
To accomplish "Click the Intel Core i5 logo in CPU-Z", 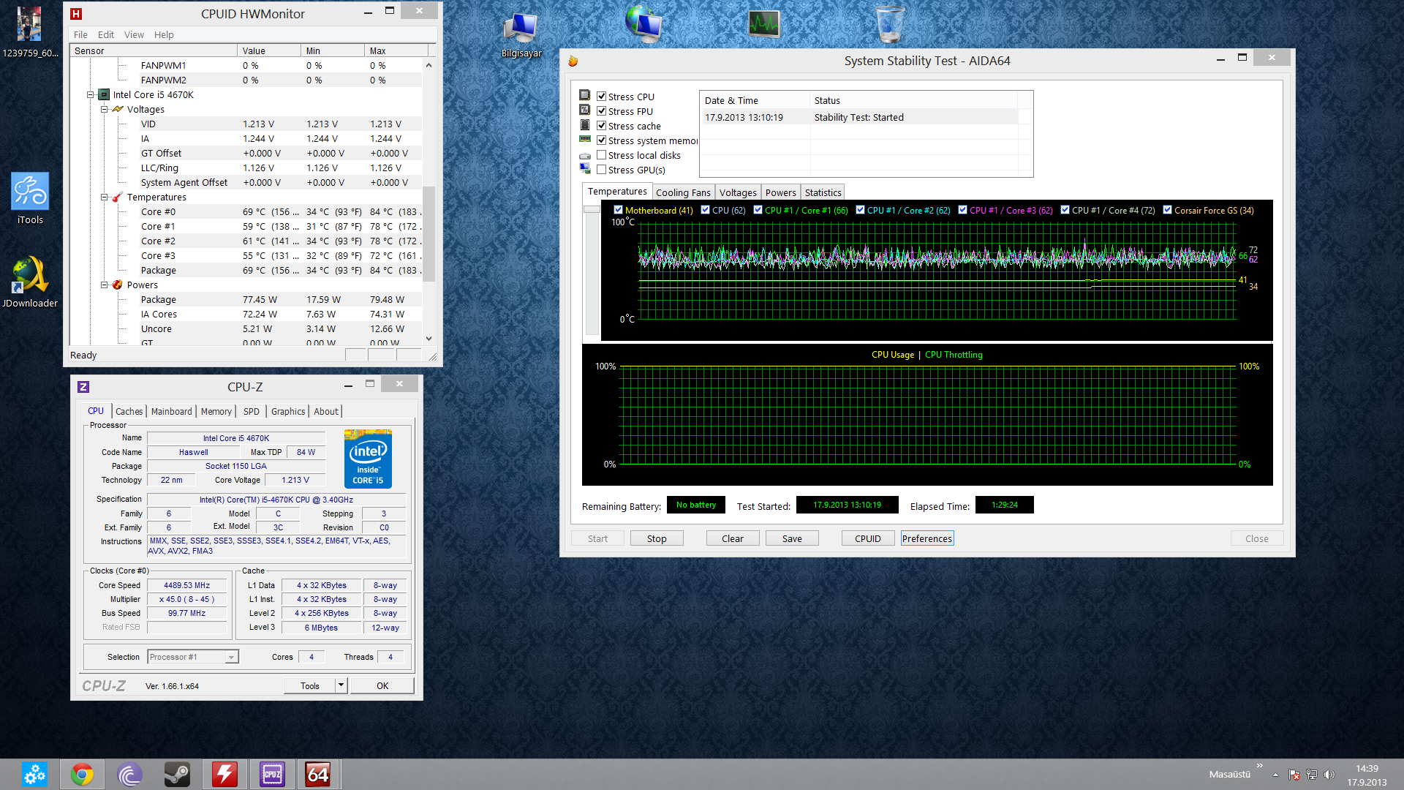I will pyautogui.click(x=368, y=459).
